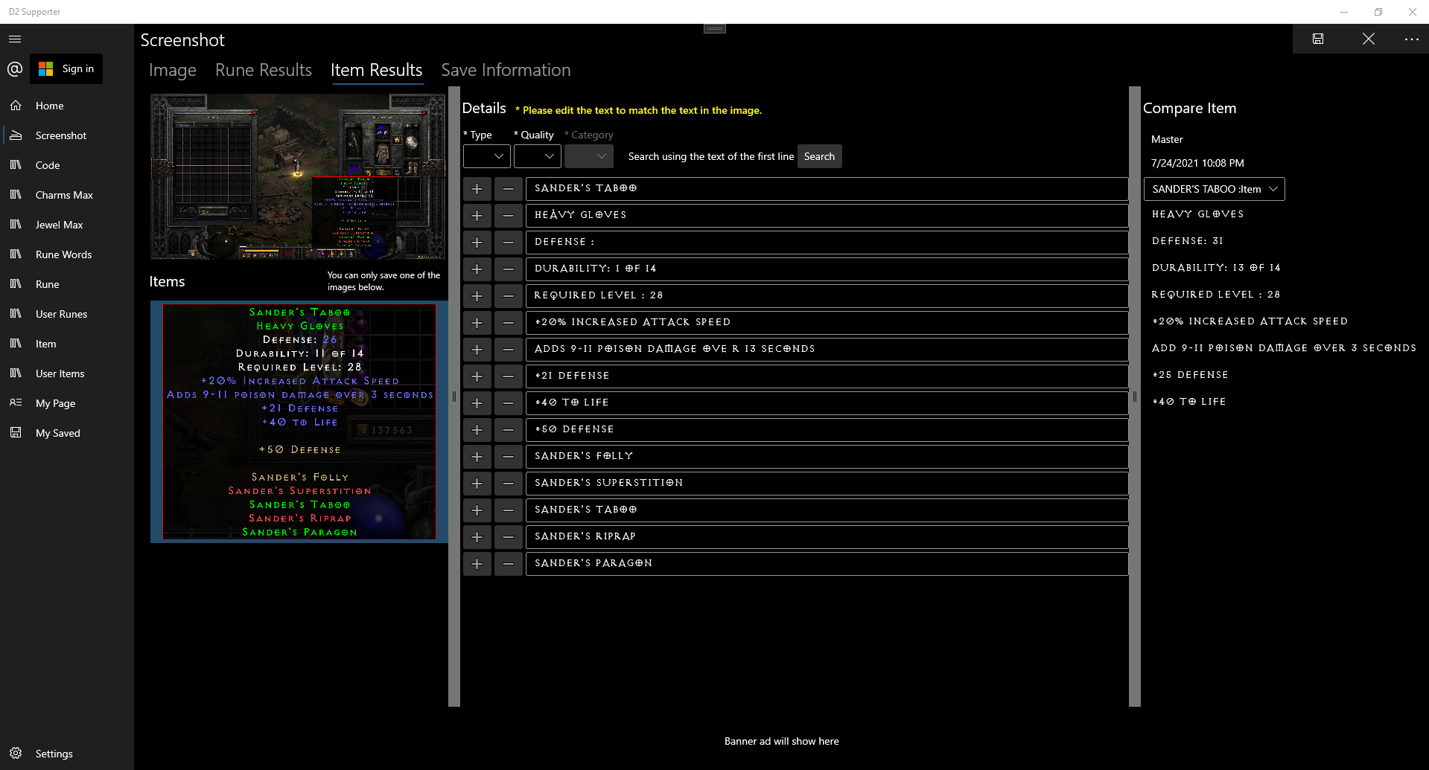Click the top-center drag handle bar
Viewport: 1429px width, 770px height.
[x=715, y=29]
